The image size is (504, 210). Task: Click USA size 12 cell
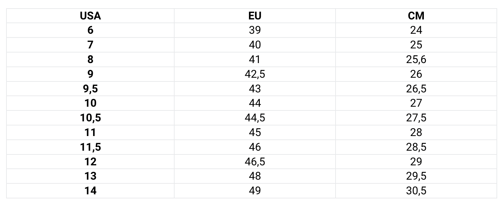click(x=90, y=161)
